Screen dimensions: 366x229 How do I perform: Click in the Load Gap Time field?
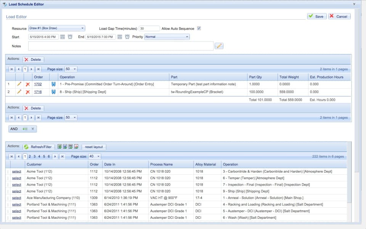[x=149, y=29]
